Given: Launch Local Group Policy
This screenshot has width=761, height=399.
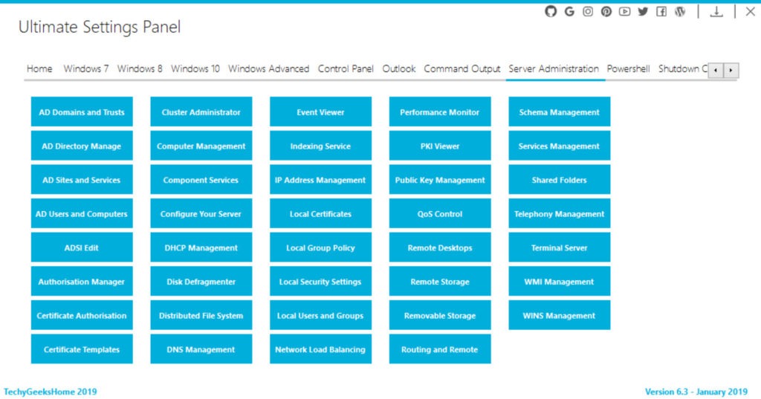Looking at the screenshot, I should [x=320, y=247].
